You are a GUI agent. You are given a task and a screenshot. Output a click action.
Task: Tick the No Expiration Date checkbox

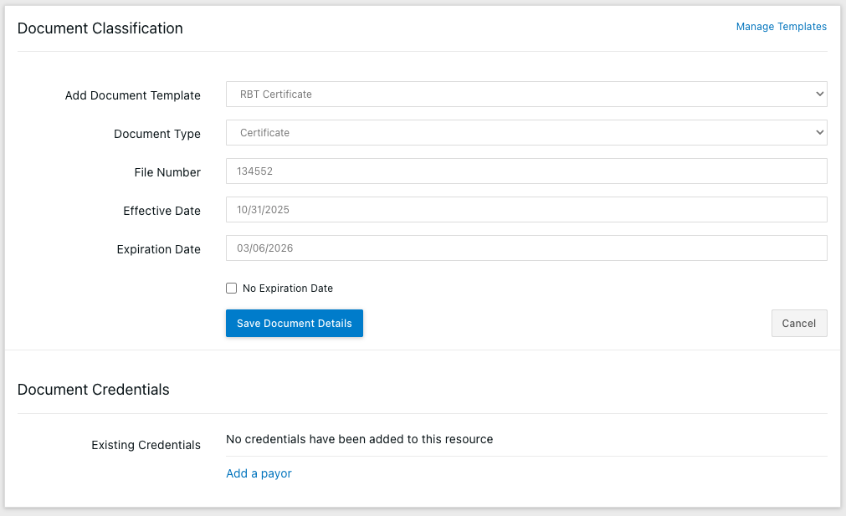[232, 289]
